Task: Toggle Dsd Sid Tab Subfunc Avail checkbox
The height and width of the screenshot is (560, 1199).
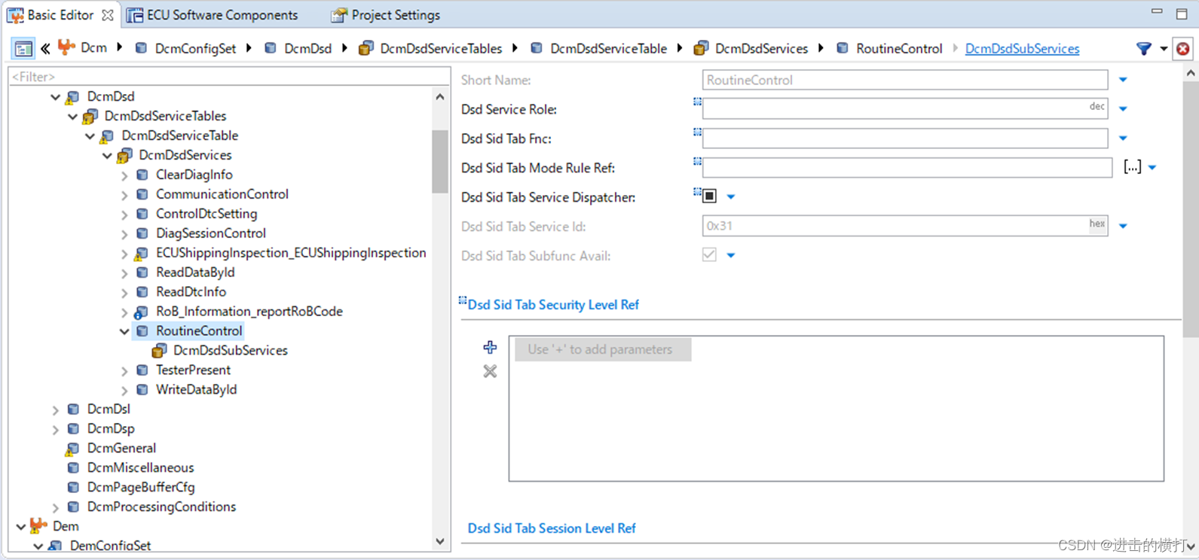Action: pyautogui.click(x=709, y=255)
